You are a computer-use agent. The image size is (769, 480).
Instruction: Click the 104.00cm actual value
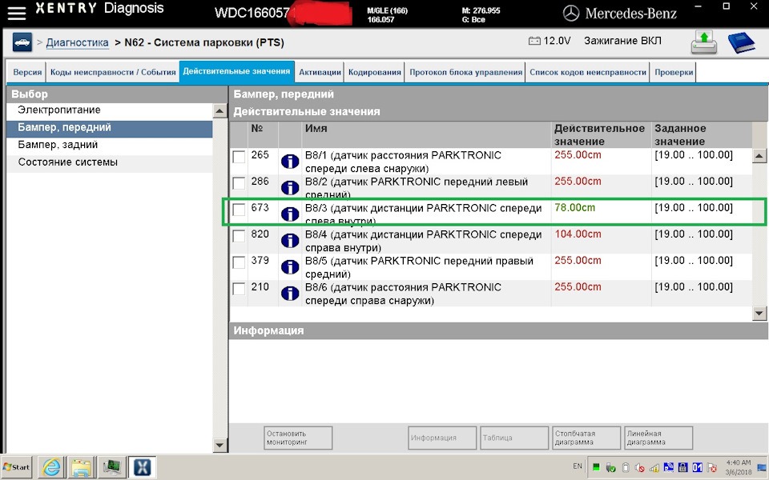578,234
